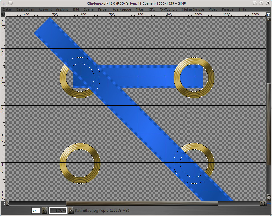Viewport: 272px width, 216px height.
Task: Open the Werkzeuge menu
Action: (x=122, y=9)
